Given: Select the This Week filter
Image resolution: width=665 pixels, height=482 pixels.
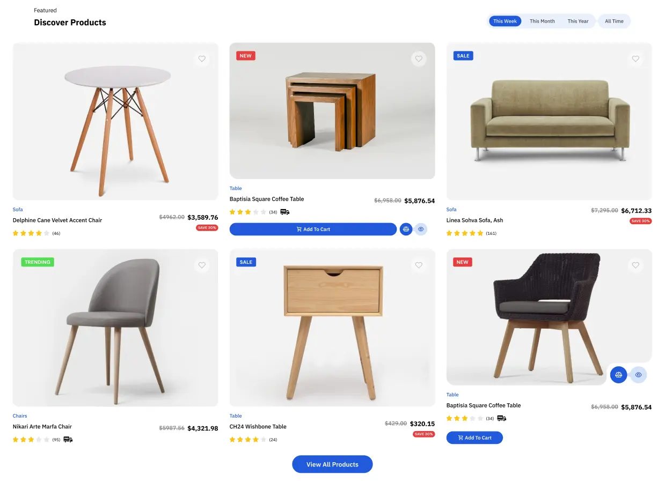Looking at the screenshot, I should [x=505, y=21].
